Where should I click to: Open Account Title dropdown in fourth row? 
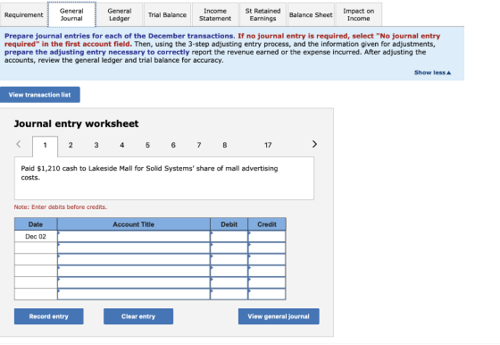click(x=134, y=271)
